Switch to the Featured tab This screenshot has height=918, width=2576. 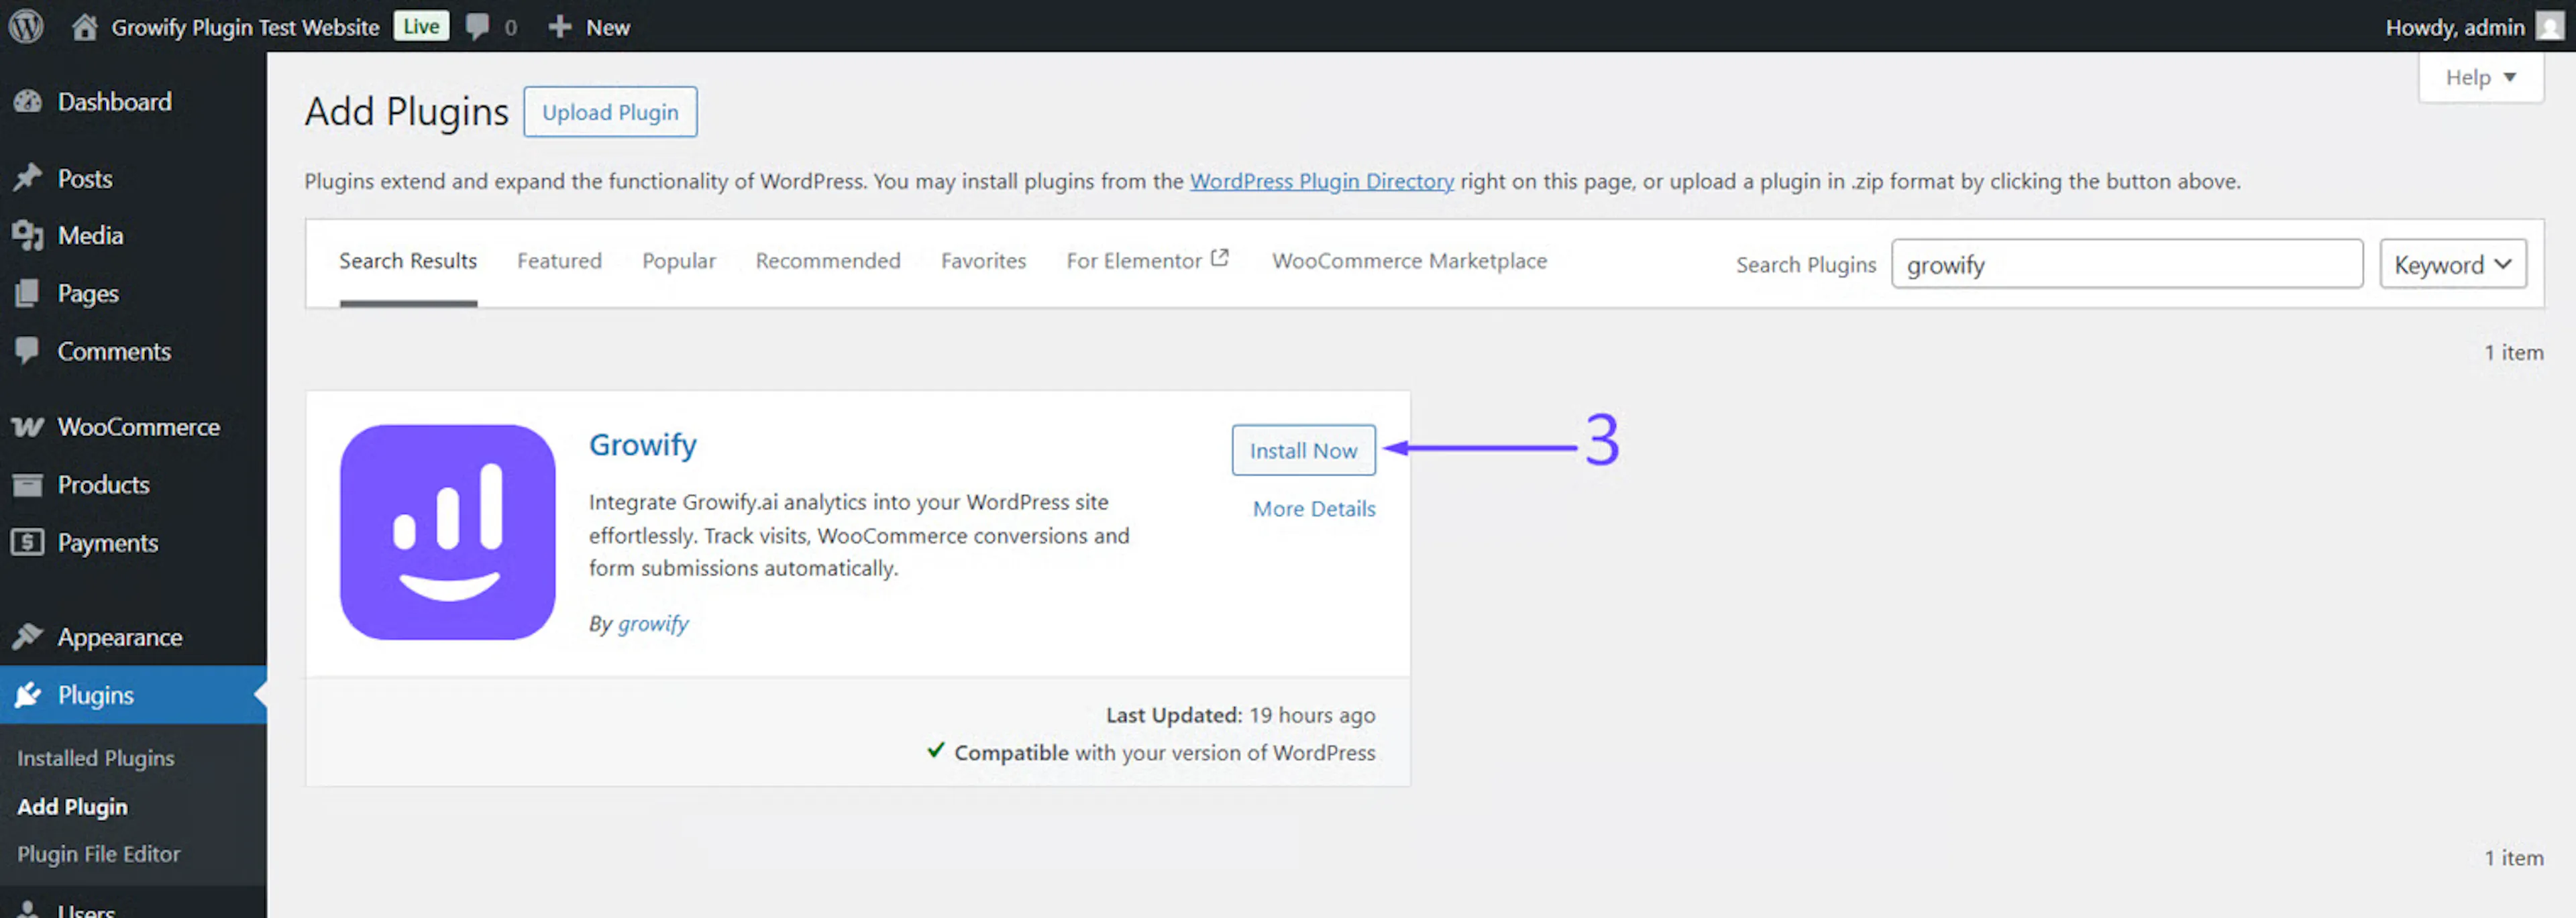(x=559, y=261)
